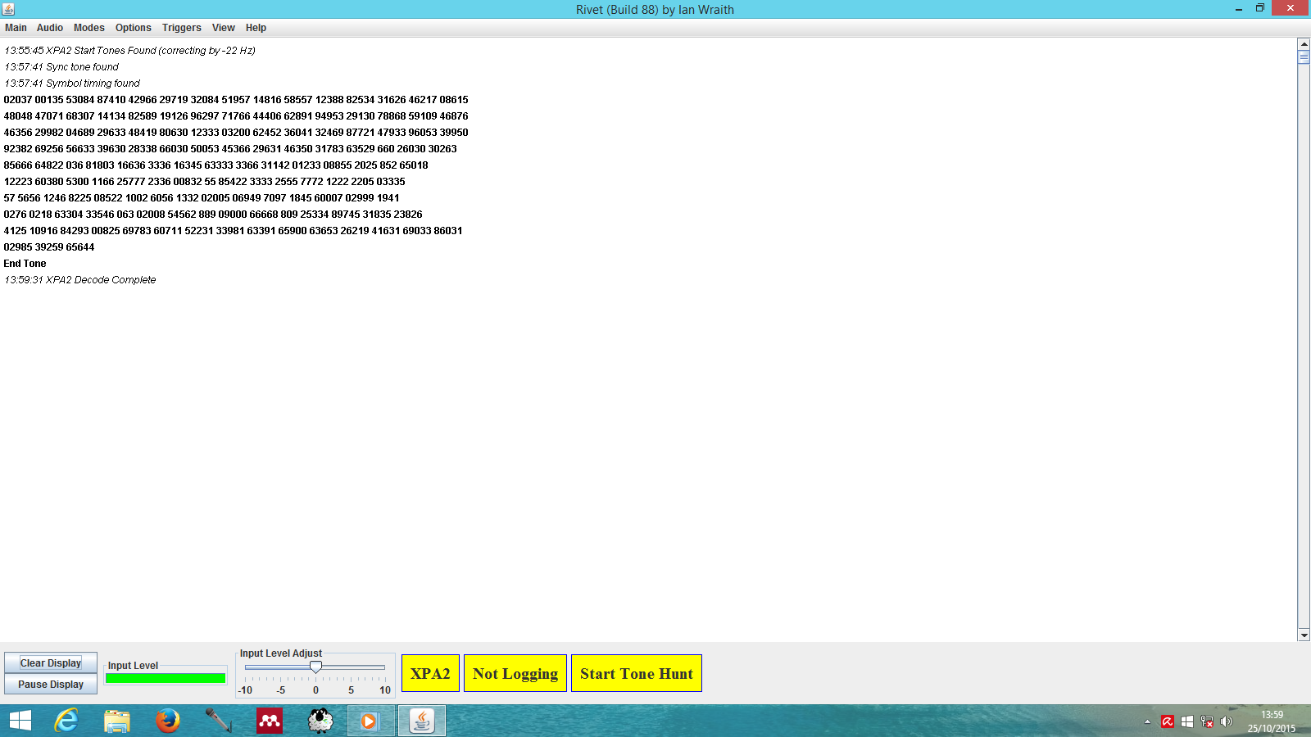Open the media player taskbar icon
Image resolution: width=1311 pixels, height=737 pixels.
[x=370, y=721]
